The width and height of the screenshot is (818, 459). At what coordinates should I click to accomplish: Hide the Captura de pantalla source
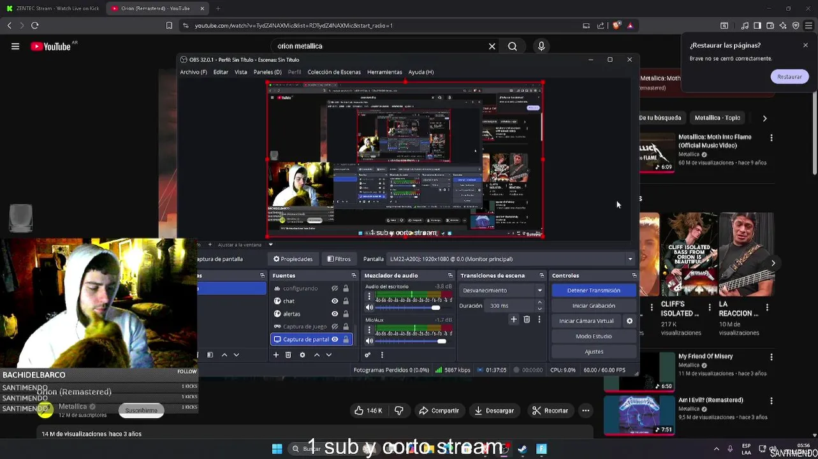coord(335,339)
